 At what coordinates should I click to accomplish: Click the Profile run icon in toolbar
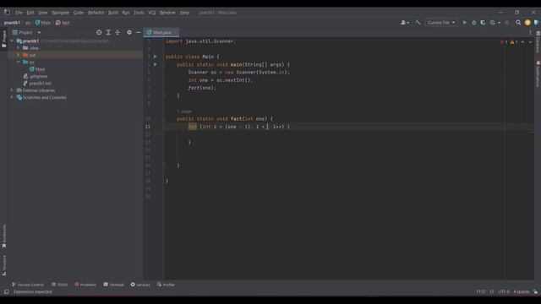(x=493, y=23)
